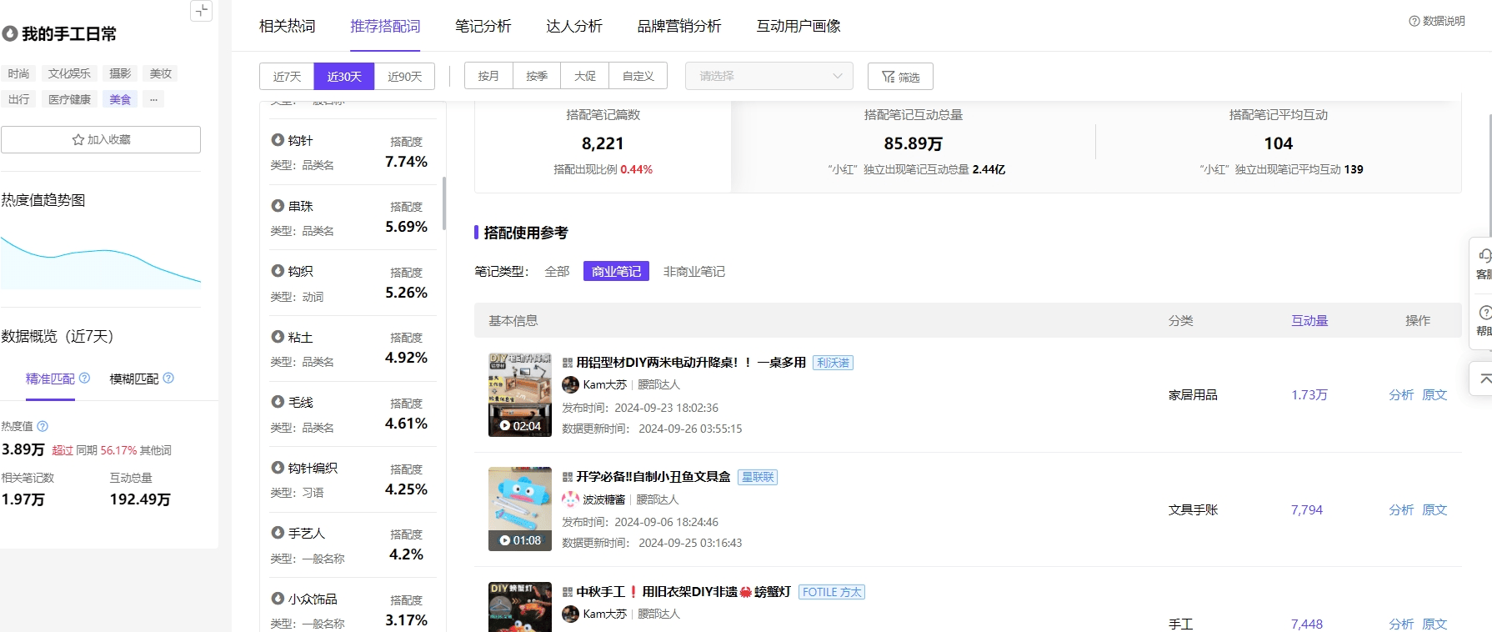Click the circle icon beside 钩针编织
Screen dimensions: 1492x632
278,468
